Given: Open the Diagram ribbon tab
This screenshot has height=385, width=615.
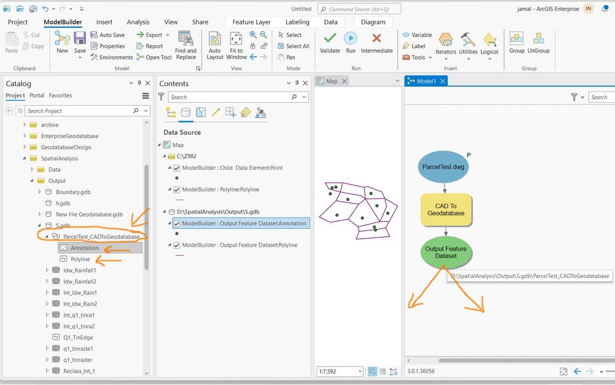Looking at the screenshot, I should (x=373, y=22).
